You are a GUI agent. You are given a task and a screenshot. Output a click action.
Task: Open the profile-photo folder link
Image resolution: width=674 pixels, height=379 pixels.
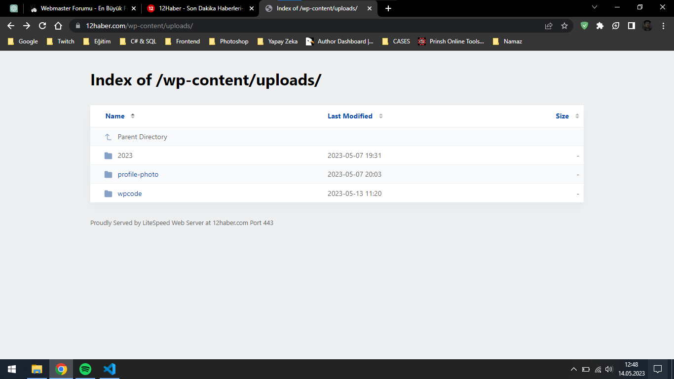[138, 174]
